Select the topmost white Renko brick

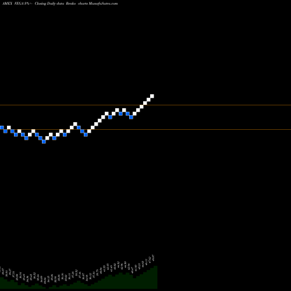pyautogui.click(x=152, y=96)
